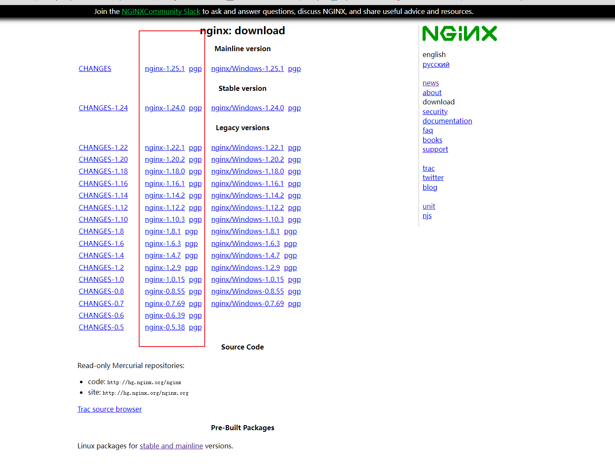Download nginx-1.20.2
The height and width of the screenshot is (464, 615).
pos(165,159)
